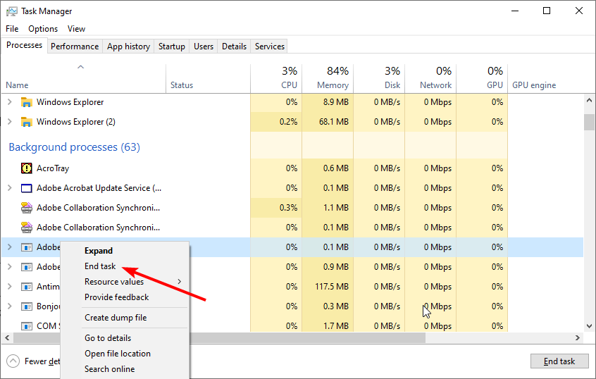Viewport: 596px width, 379px height.
Task: Click the Windows Explorer (2) folder icon
Action: (26, 122)
